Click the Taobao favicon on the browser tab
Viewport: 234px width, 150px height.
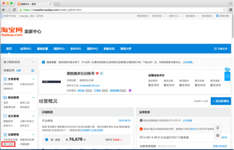[x=19, y=4]
